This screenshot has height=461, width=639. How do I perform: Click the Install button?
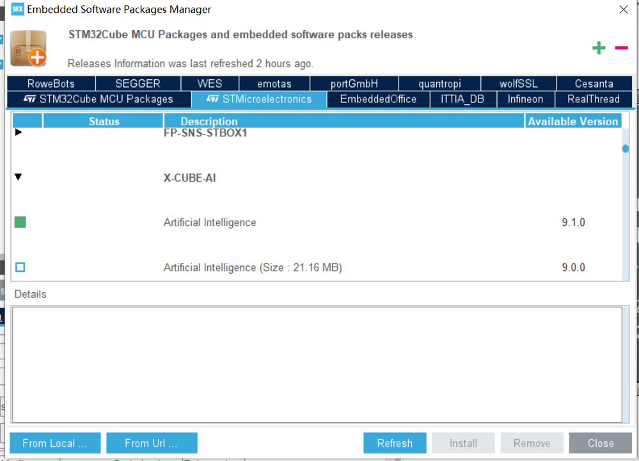(463, 443)
